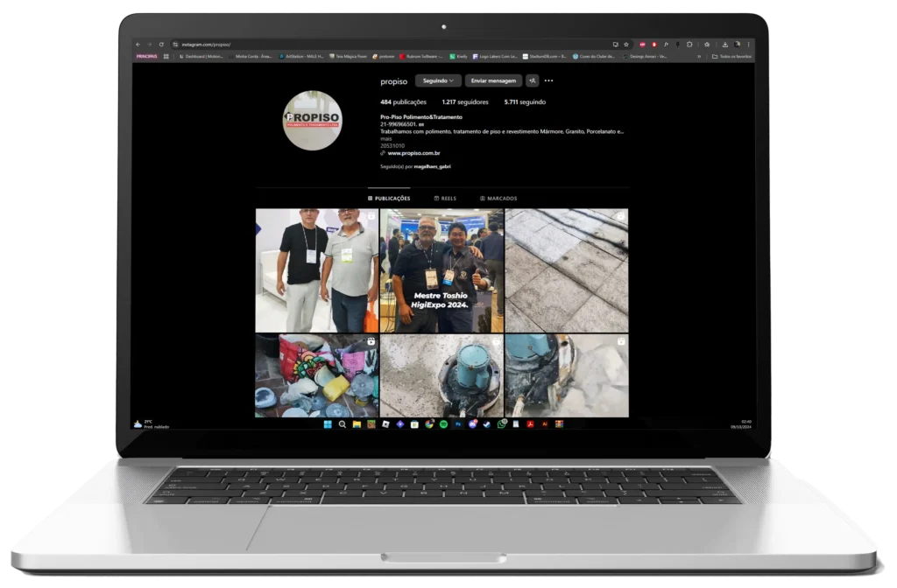
Task: Open the Mestre Toshio HigiExpo 2024 post
Action: (x=441, y=270)
